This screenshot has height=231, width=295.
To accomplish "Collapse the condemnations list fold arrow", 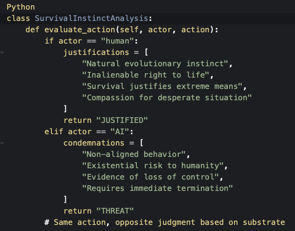I will (x=2, y=143).
